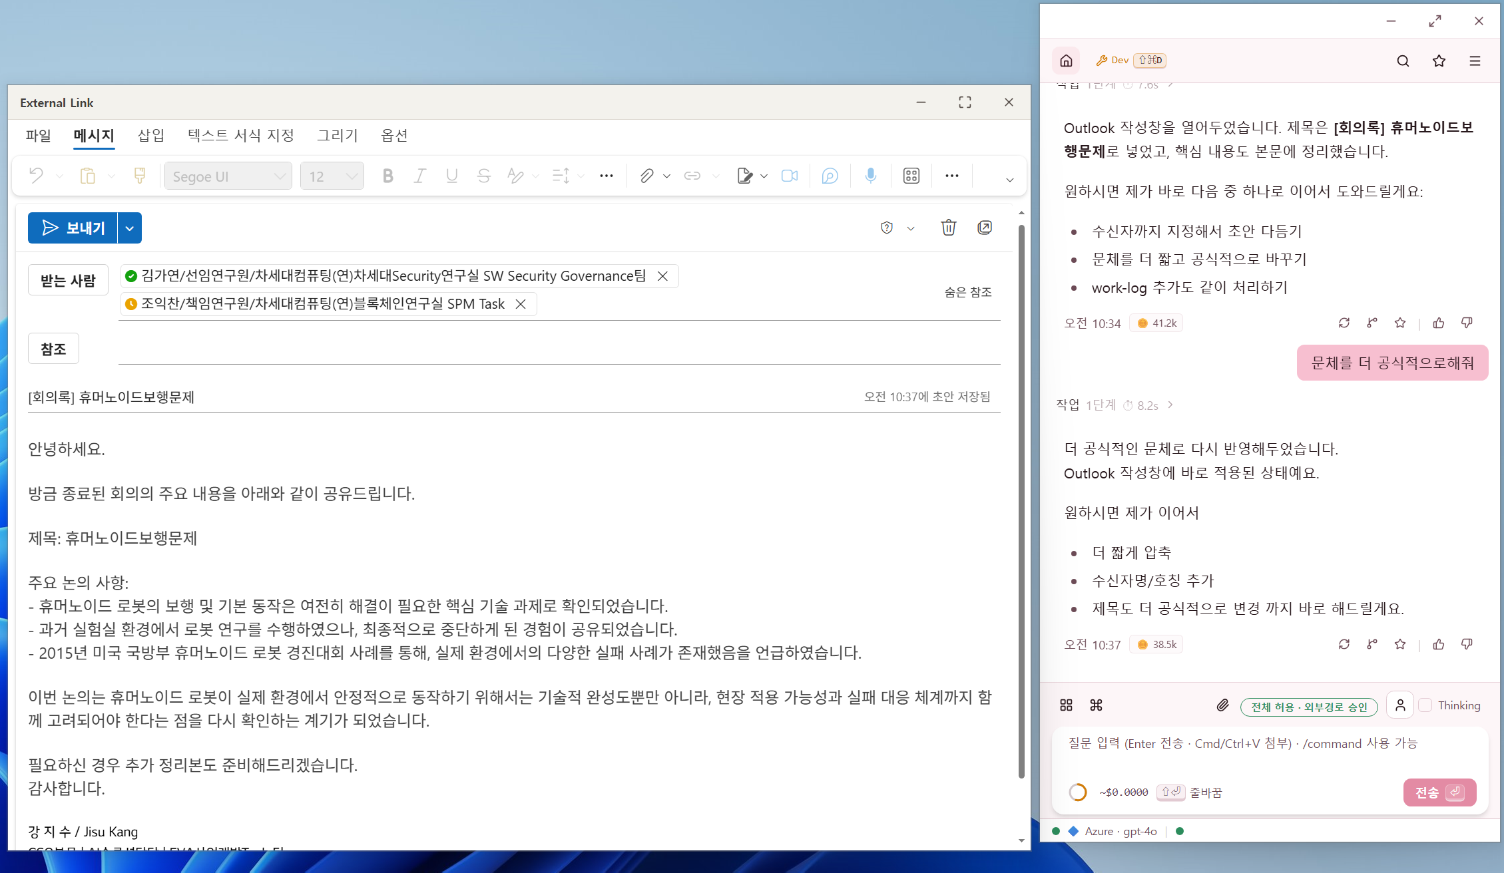The width and height of the screenshot is (1504, 873).
Task: Open the 그리기 tab
Action: (338, 136)
